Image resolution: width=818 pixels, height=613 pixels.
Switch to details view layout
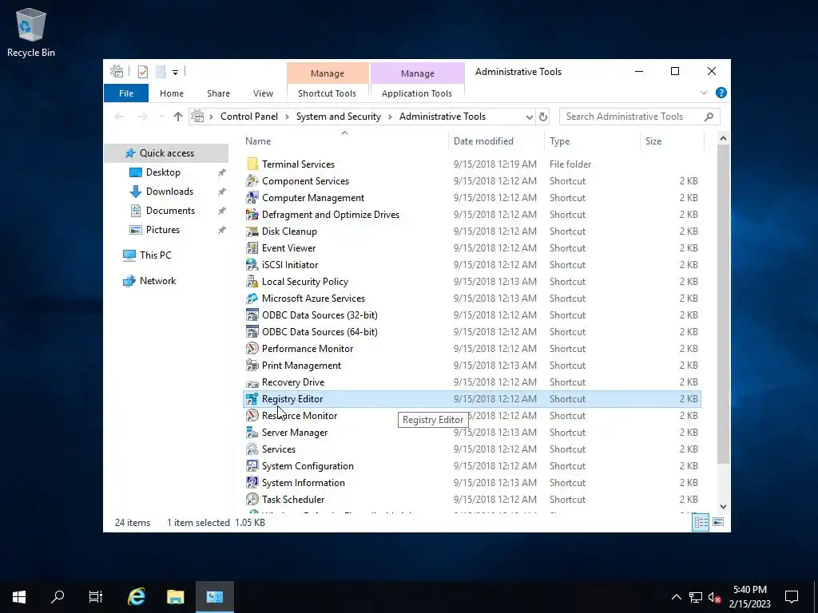tap(701, 522)
